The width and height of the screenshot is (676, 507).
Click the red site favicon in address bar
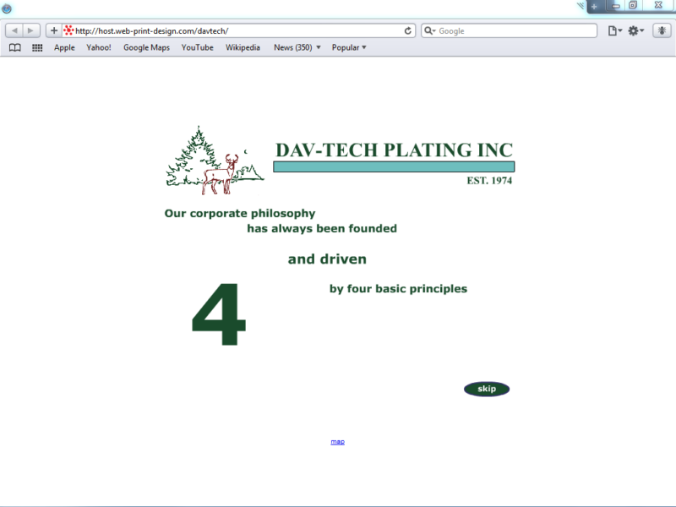[x=68, y=30]
